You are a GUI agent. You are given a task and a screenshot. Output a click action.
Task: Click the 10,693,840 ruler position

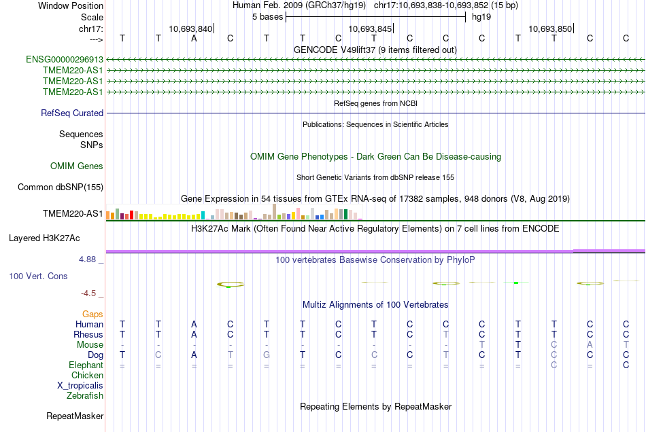coord(190,29)
